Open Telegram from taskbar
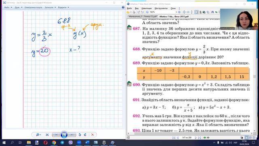The height and width of the screenshot is (146, 259). 62,142
